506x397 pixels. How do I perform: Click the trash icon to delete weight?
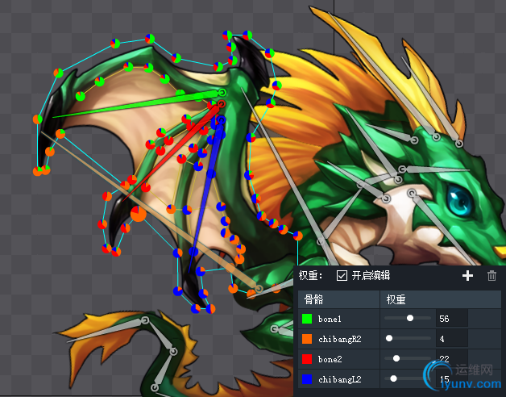coord(491,276)
